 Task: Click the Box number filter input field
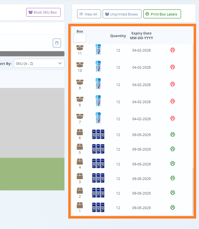tap(80, 38)
